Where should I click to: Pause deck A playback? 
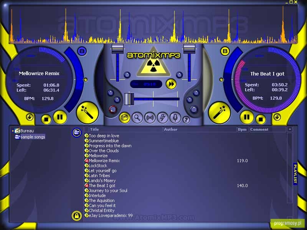tap(60, 117)
